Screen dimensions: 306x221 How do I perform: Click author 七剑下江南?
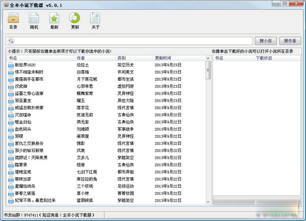pyautogui.click(x=87, y=172)
